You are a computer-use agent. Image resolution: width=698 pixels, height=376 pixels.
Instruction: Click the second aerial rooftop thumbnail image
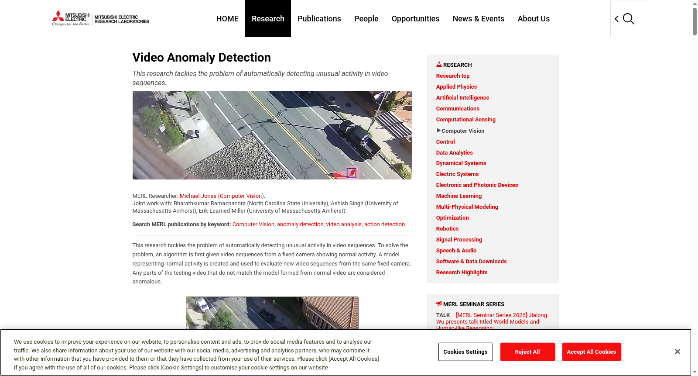pos(272,313)
